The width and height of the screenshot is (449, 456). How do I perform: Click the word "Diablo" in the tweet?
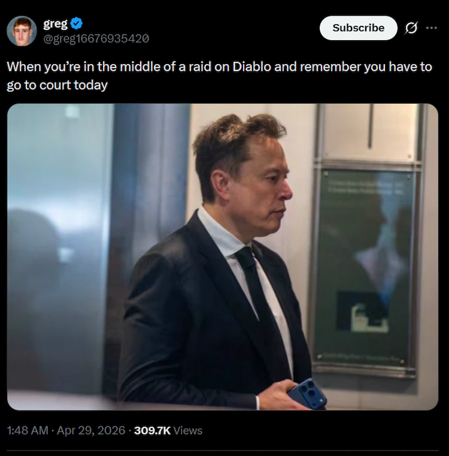[251, 67]
